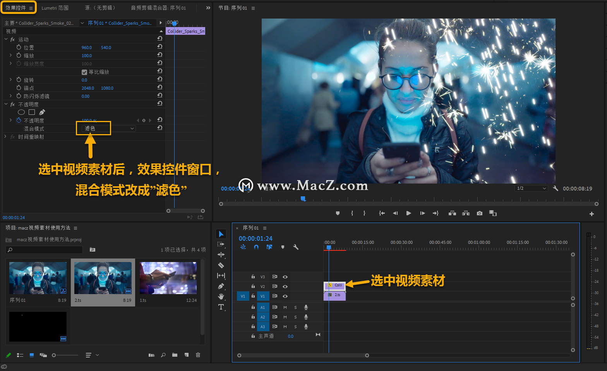Select the Hand tool

pyautogui.click(x=221, y=296)
